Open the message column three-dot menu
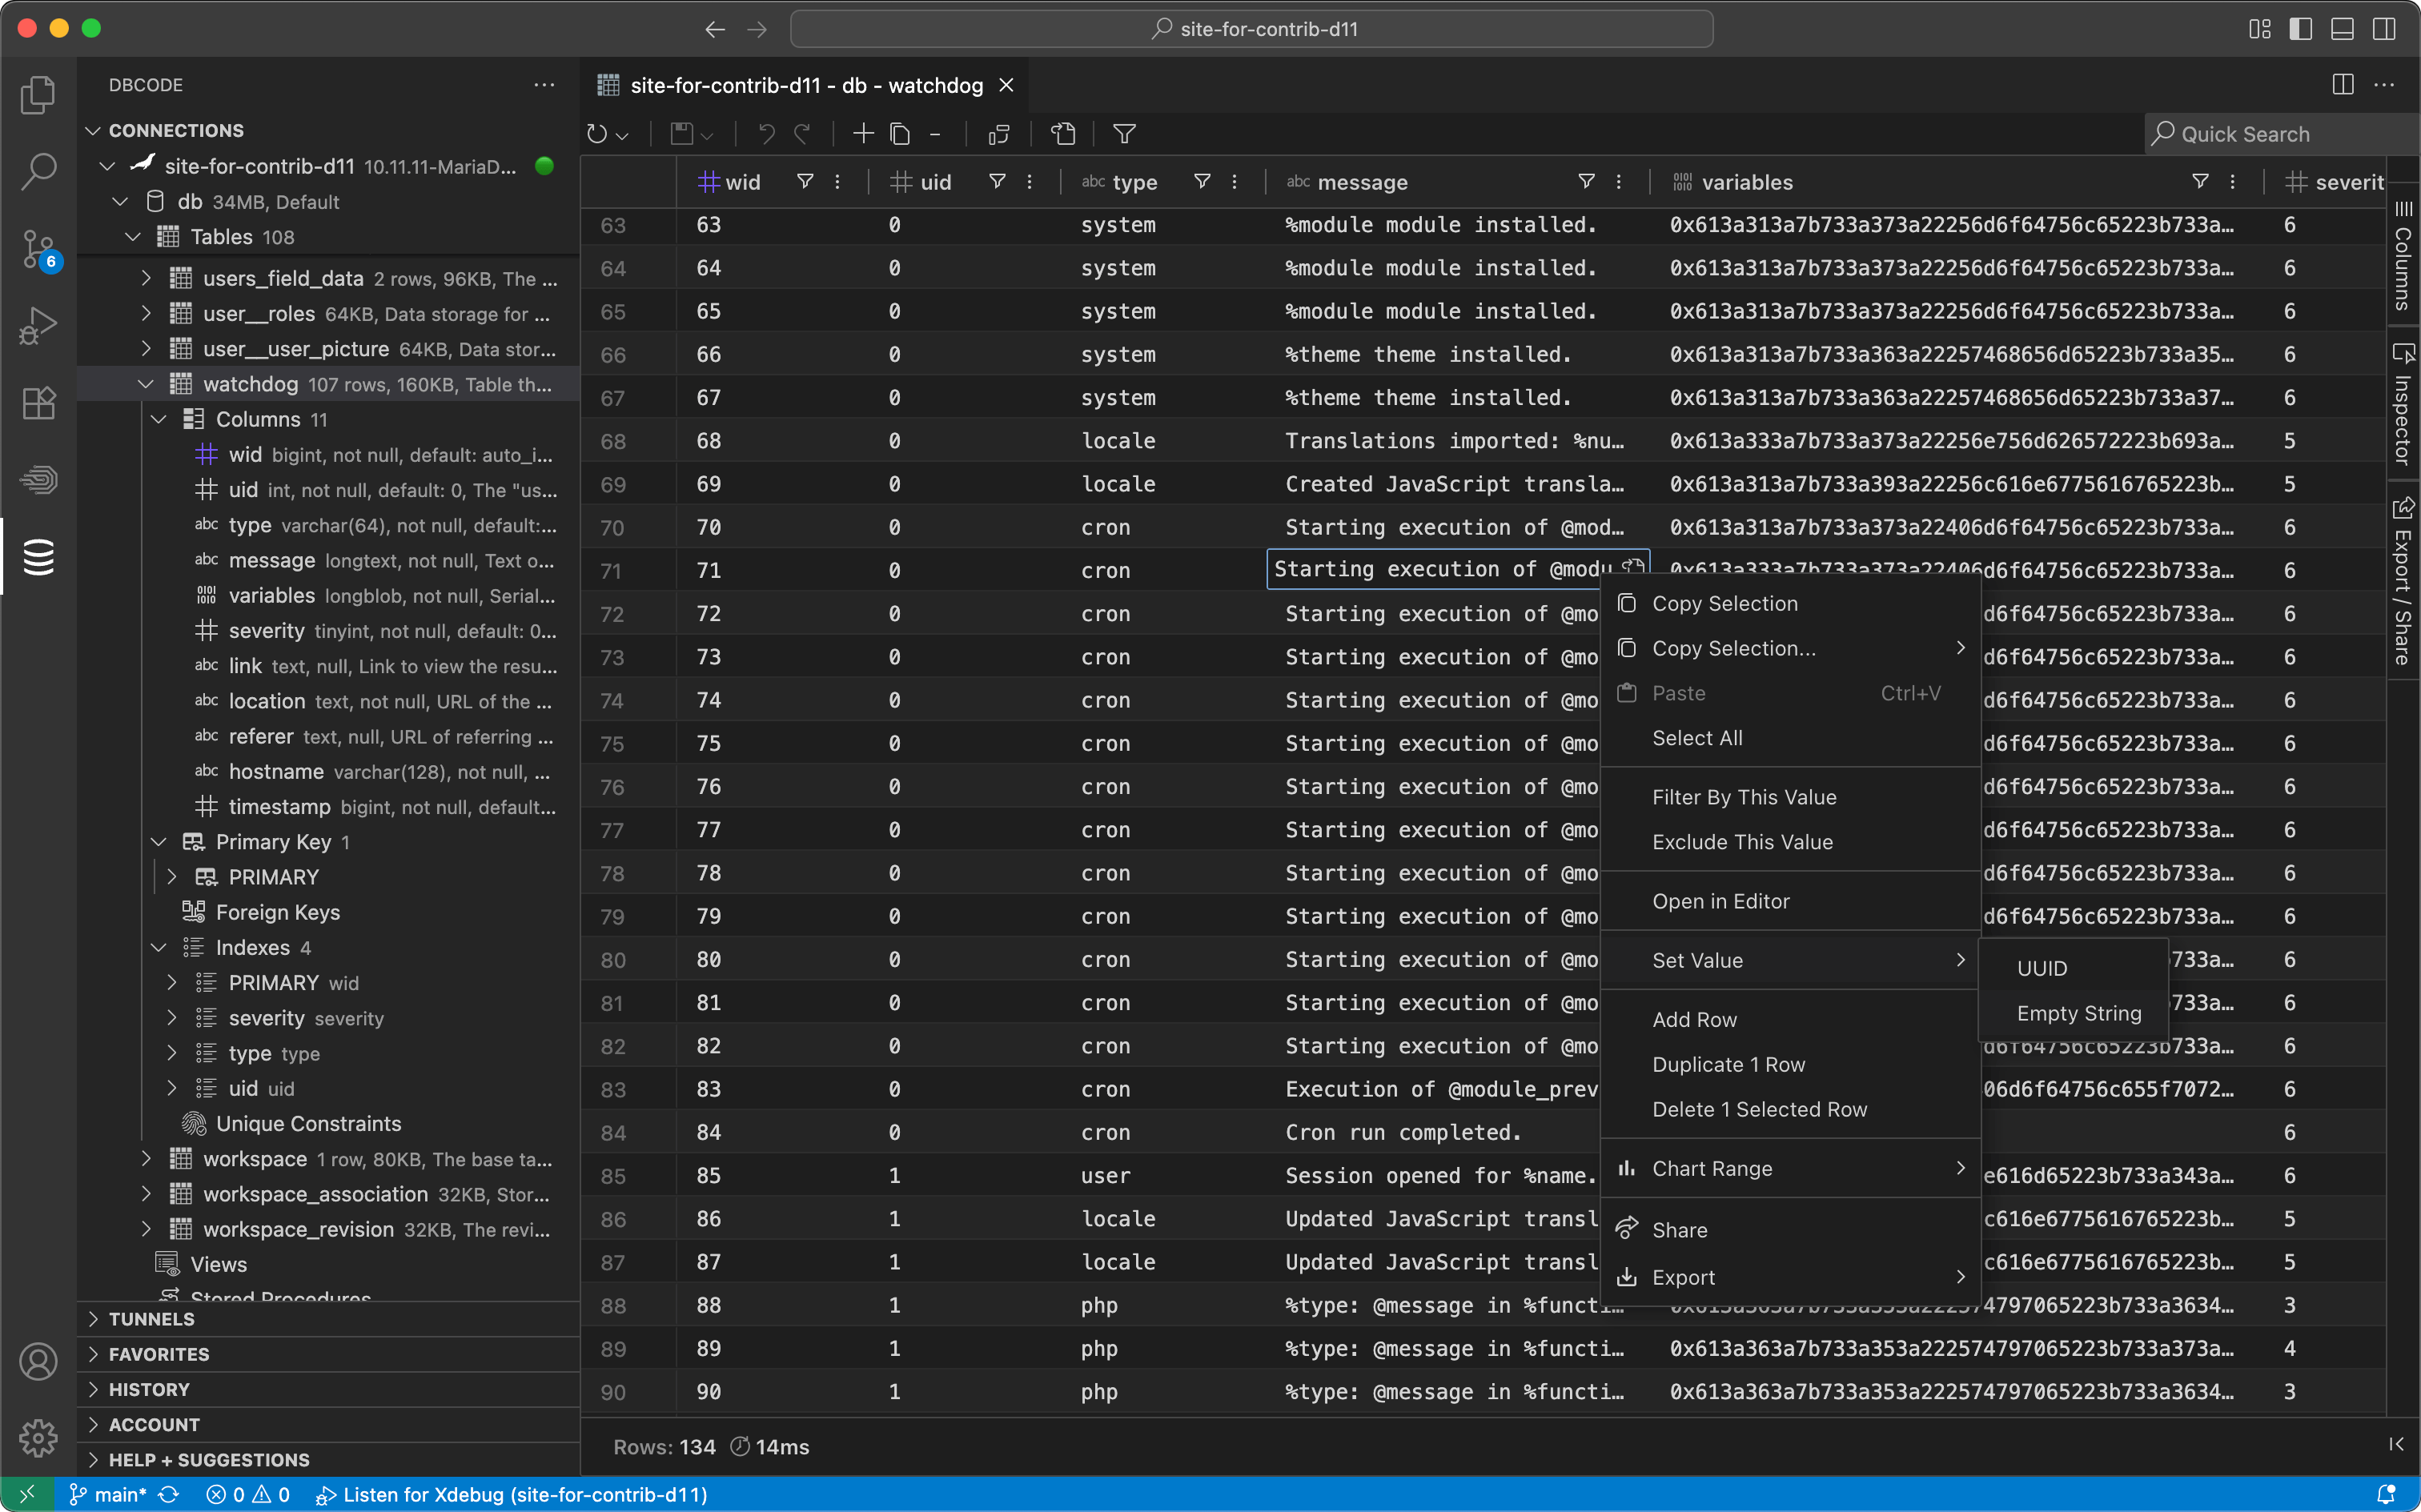Screen dimensions: 2421x1512 pyautogui.click(x=1619, y=182)
